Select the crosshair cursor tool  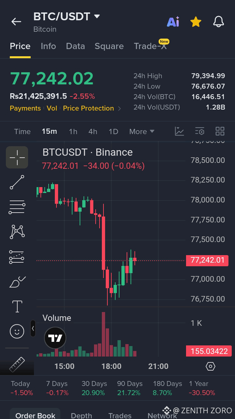17,157
